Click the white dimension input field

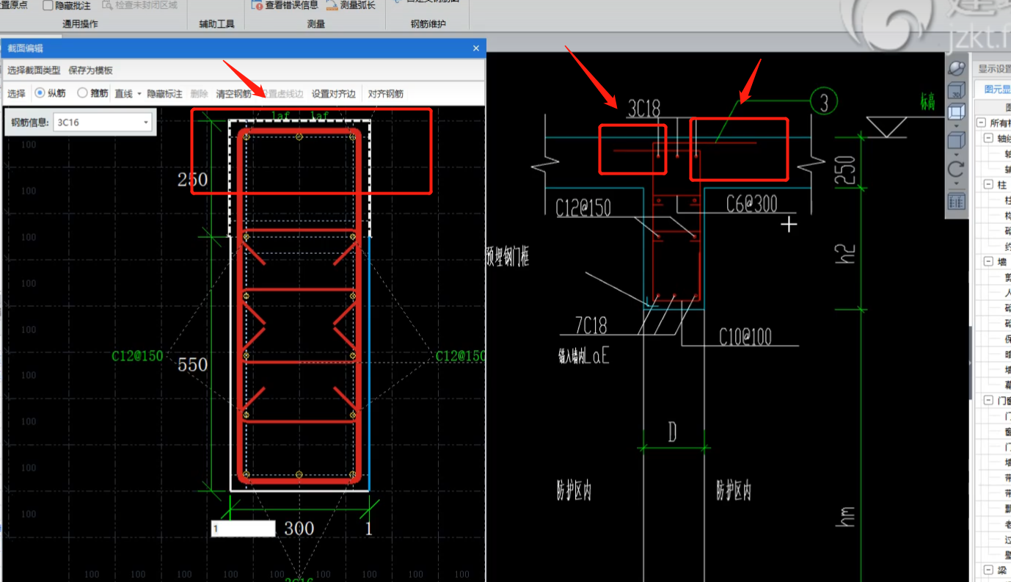tap(243, 528)
